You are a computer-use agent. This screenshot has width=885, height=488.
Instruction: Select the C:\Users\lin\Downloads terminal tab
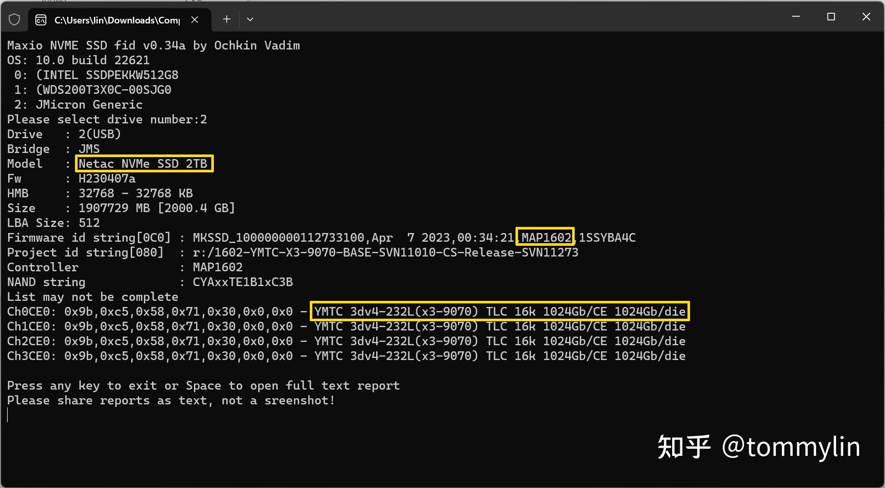(x=116, y=20)
